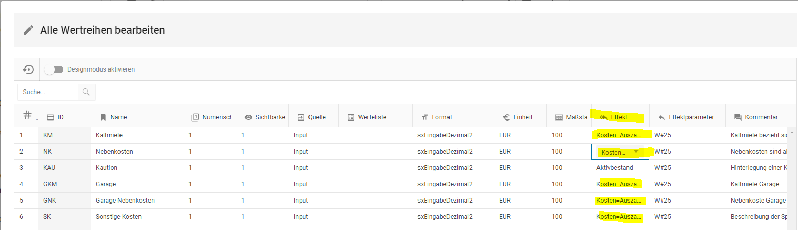
Task: Sort by the Effekt column header
Action: 619,117
